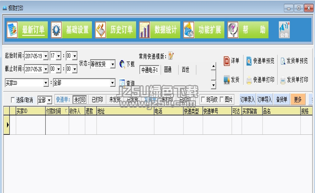Open the 截止时间 hour dropdown

coord(59,69)
